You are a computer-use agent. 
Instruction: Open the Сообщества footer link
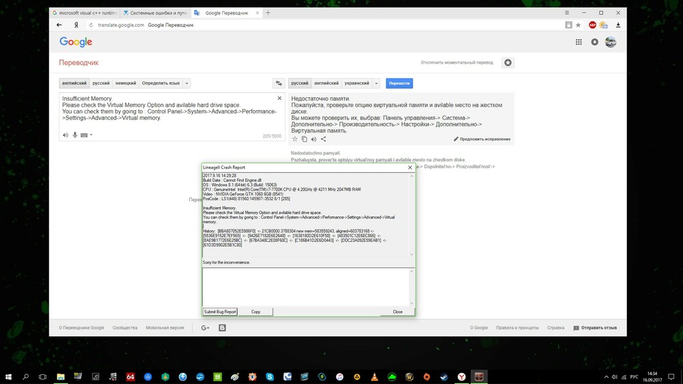click(x=125, y=328)
